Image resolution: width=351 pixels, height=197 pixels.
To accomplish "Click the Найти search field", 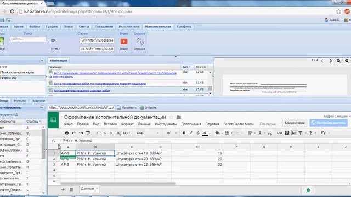I will [28, 39].
